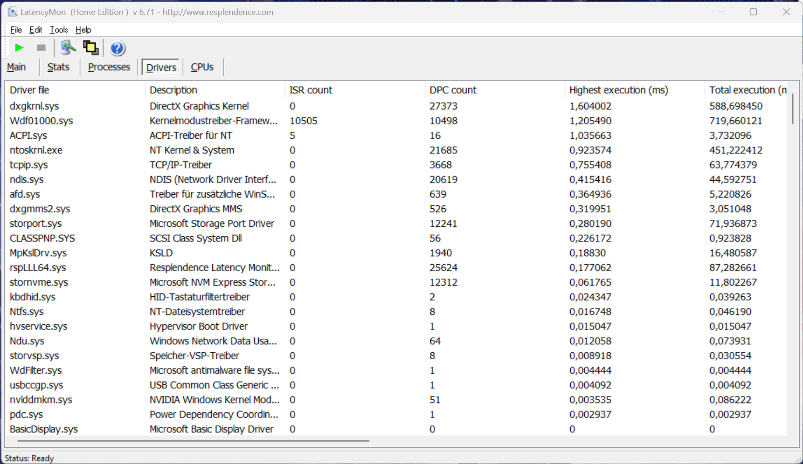803x464 pixels.
Task: Sort by the Total execution column header
Action: coord(746,90)
